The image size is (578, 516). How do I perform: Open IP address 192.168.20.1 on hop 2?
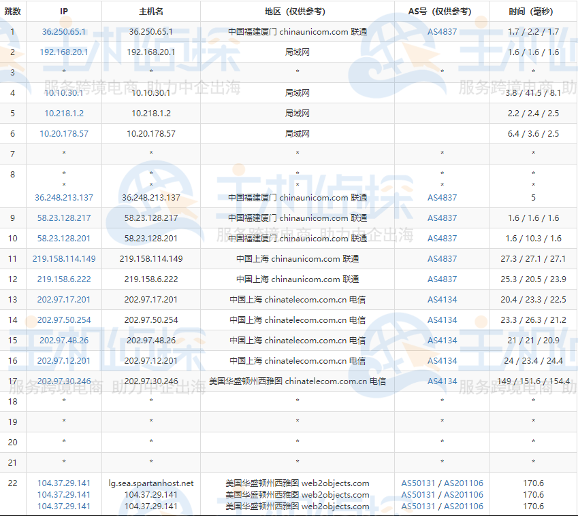click(x=63, y=52)
